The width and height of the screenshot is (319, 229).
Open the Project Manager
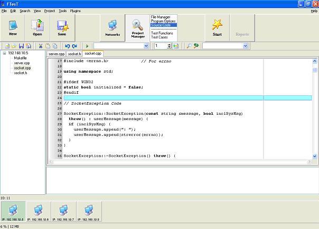coord(137,27)
